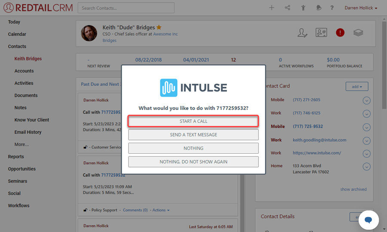Click SEND A TEXT MESSAGE button
This screenshot has width=387, height=232.
(x=193, y=135)
